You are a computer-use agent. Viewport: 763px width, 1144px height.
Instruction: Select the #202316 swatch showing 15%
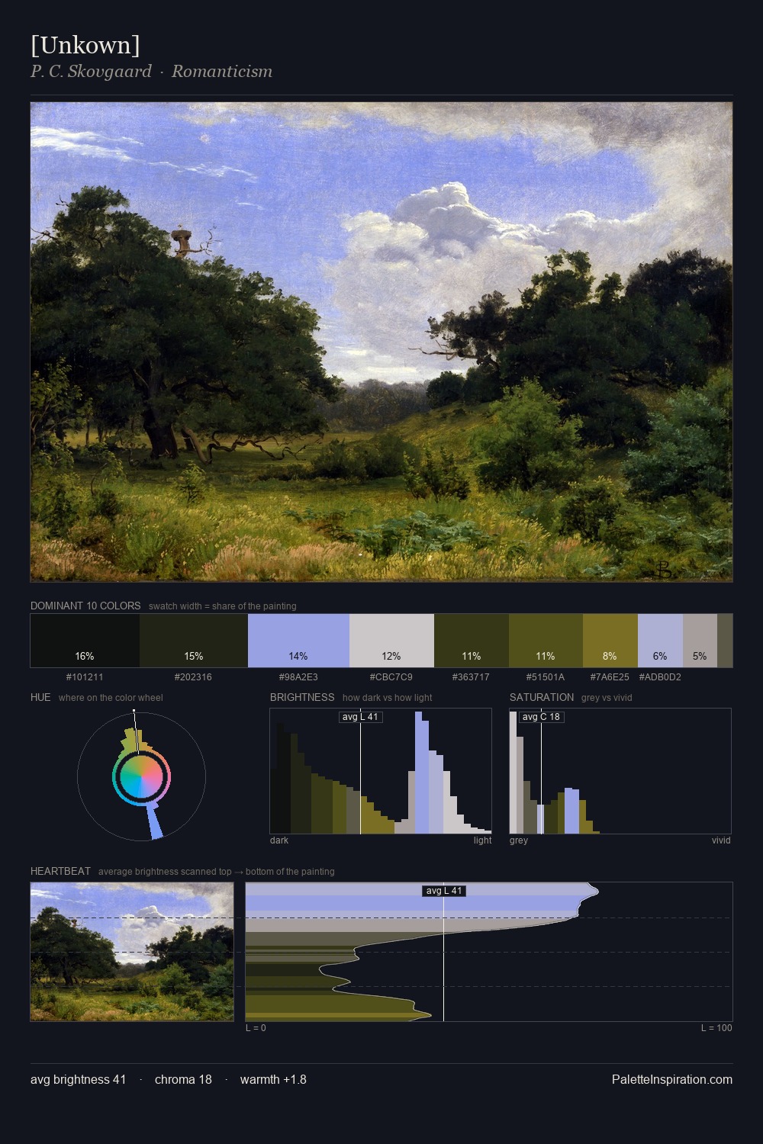coord(194,641)
